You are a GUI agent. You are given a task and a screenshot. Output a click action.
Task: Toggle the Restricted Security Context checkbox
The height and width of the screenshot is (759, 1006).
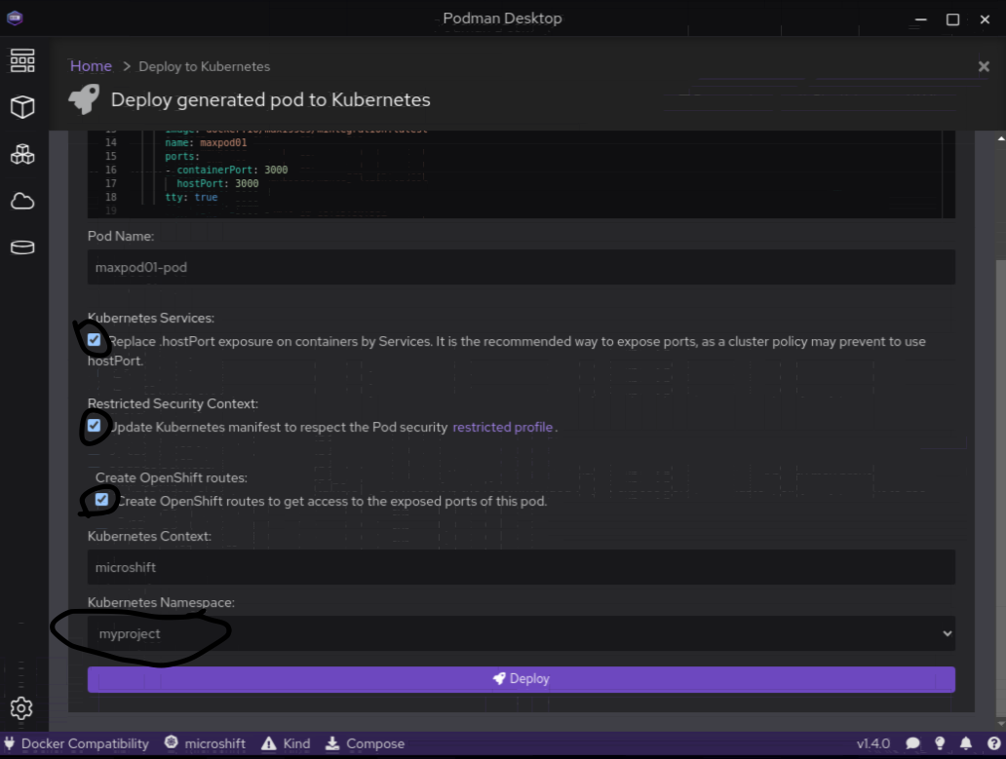[x=94, y=426]
